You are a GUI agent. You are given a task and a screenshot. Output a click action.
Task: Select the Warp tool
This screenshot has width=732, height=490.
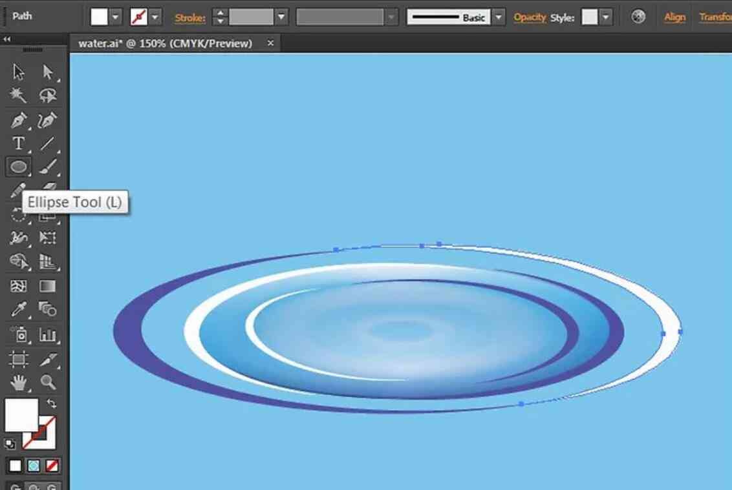(19, 238)
